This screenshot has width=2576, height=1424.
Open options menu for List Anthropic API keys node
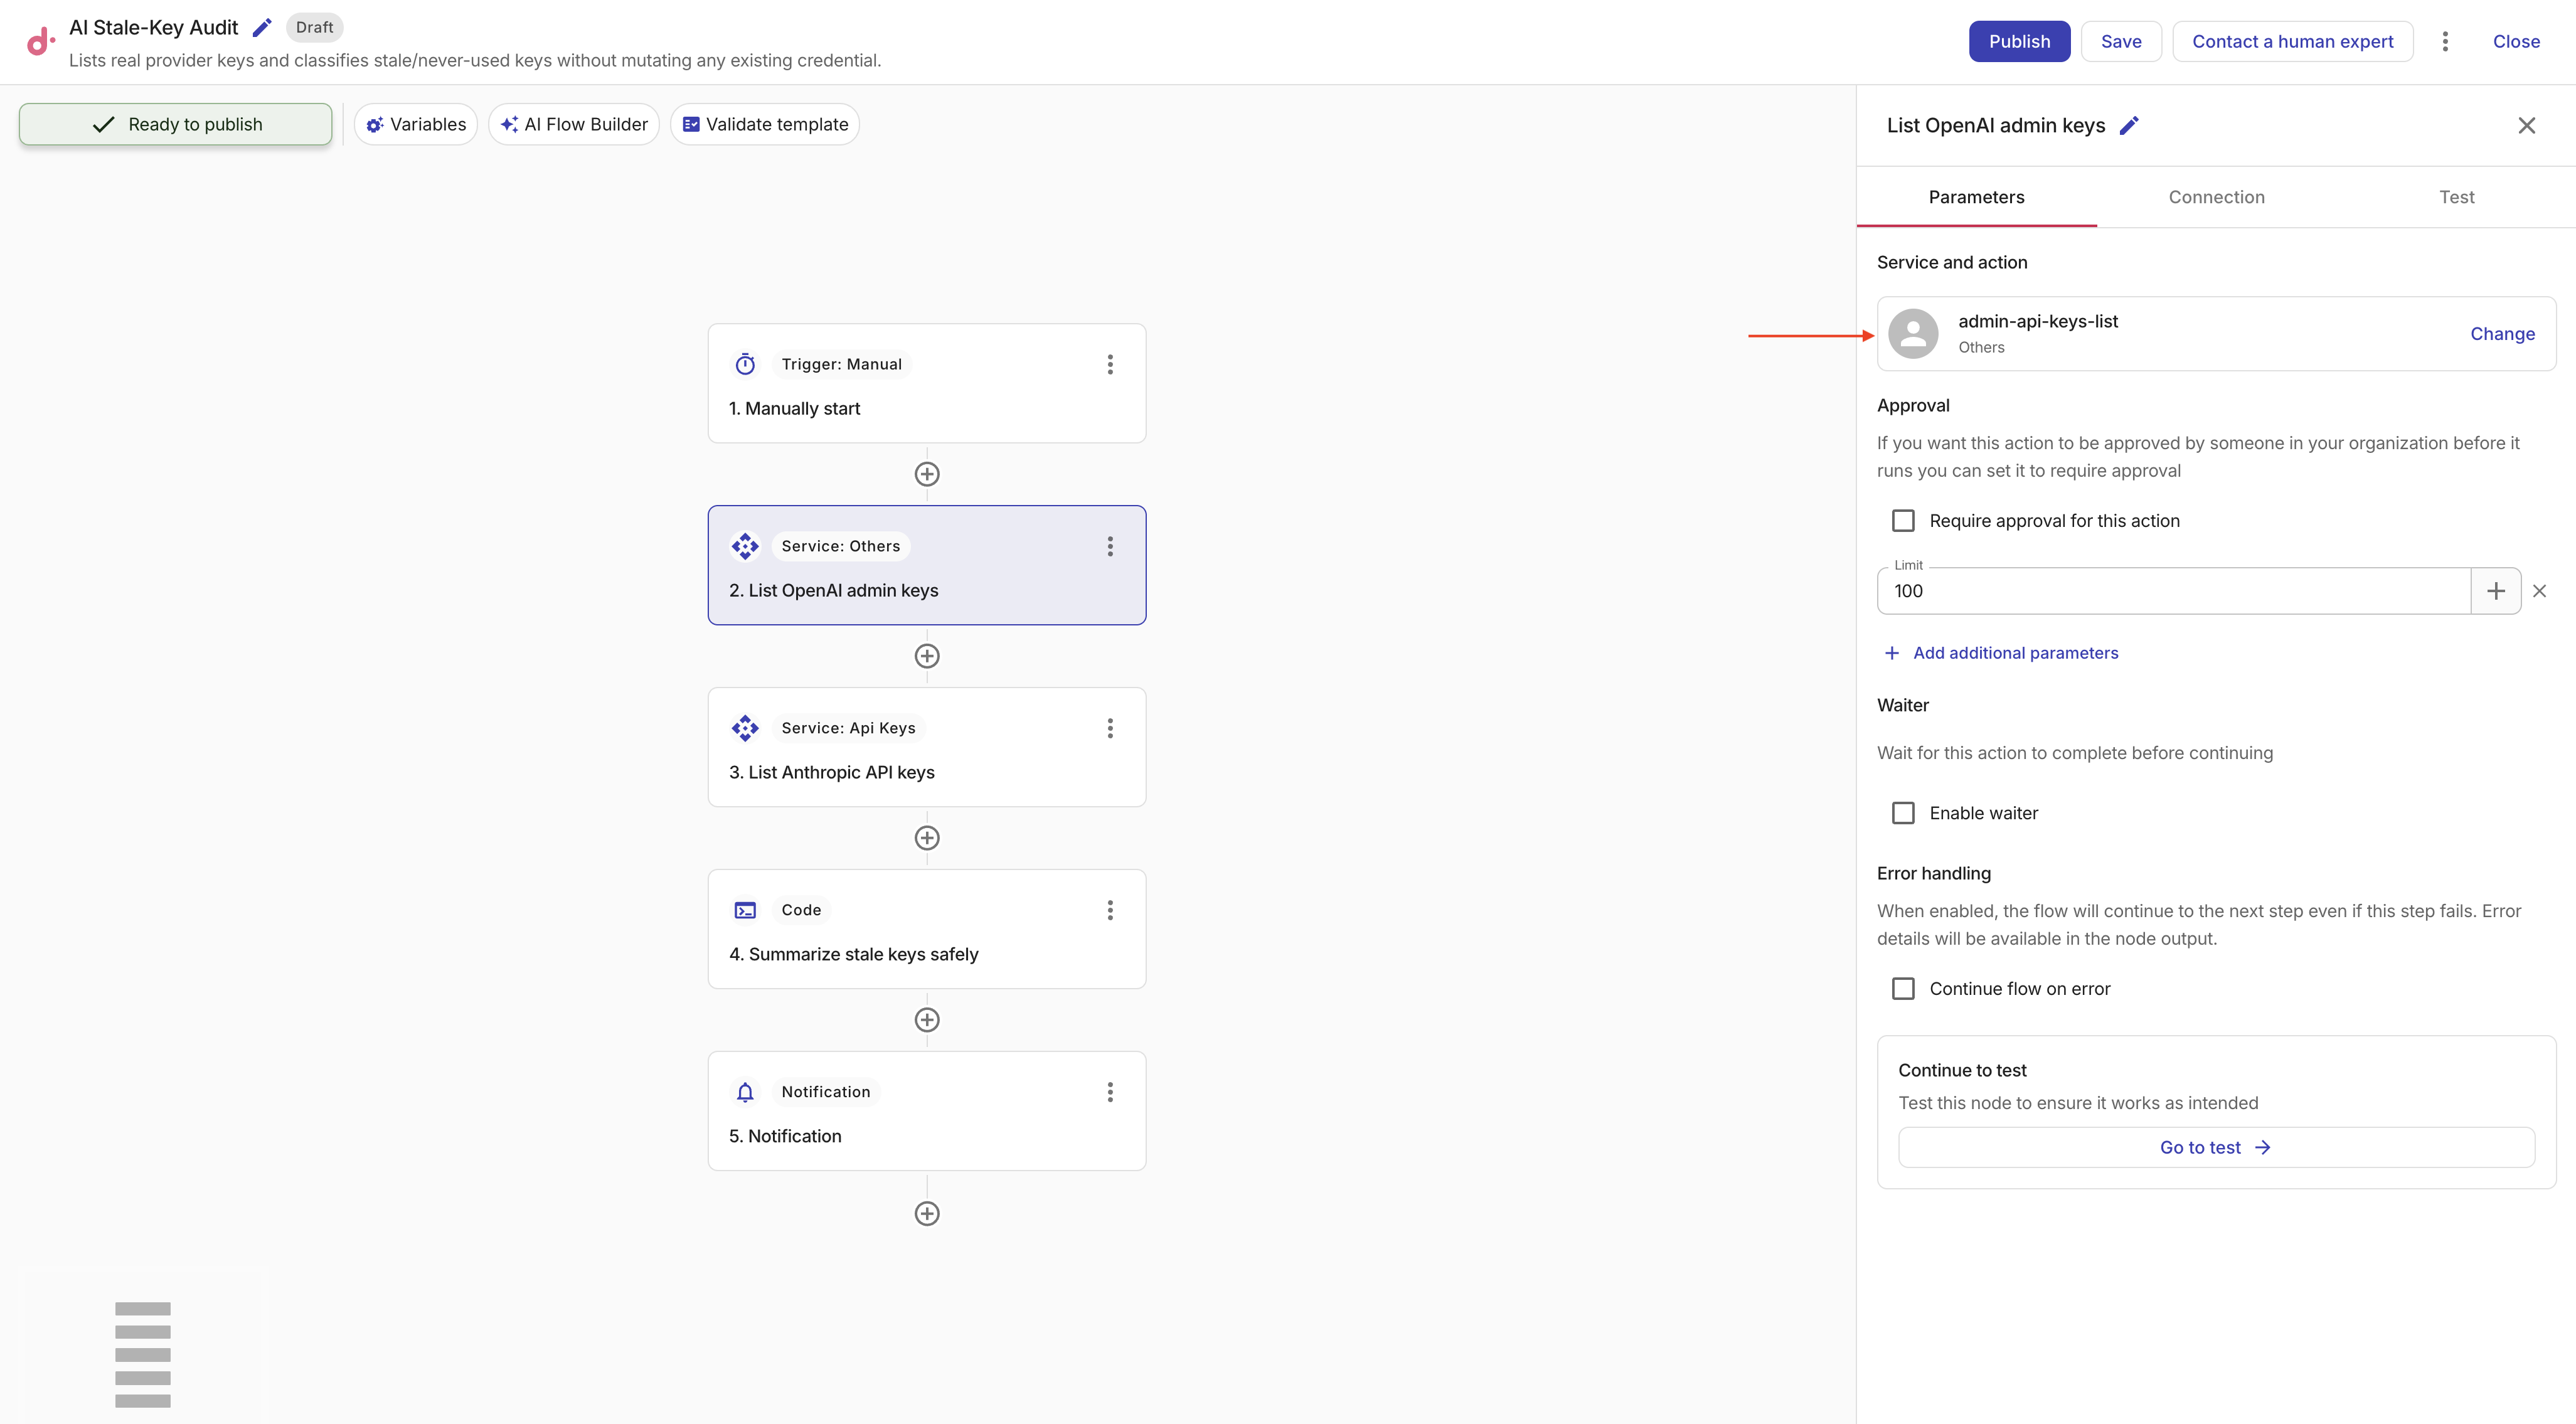1110,728
